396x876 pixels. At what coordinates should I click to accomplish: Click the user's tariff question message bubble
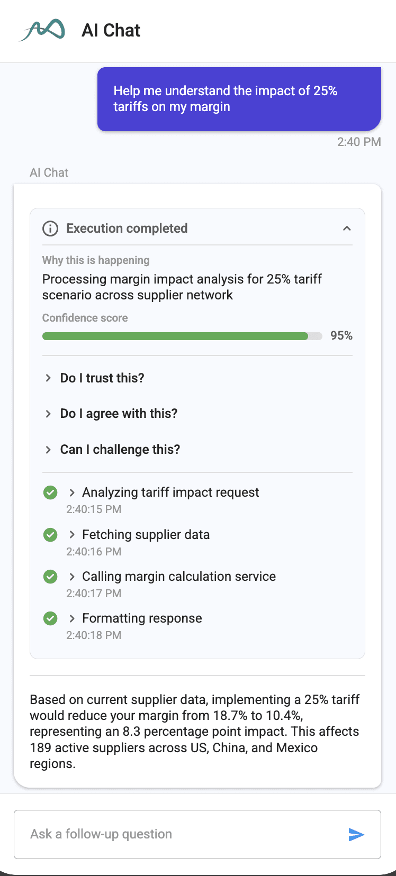[x=239, y=99]
